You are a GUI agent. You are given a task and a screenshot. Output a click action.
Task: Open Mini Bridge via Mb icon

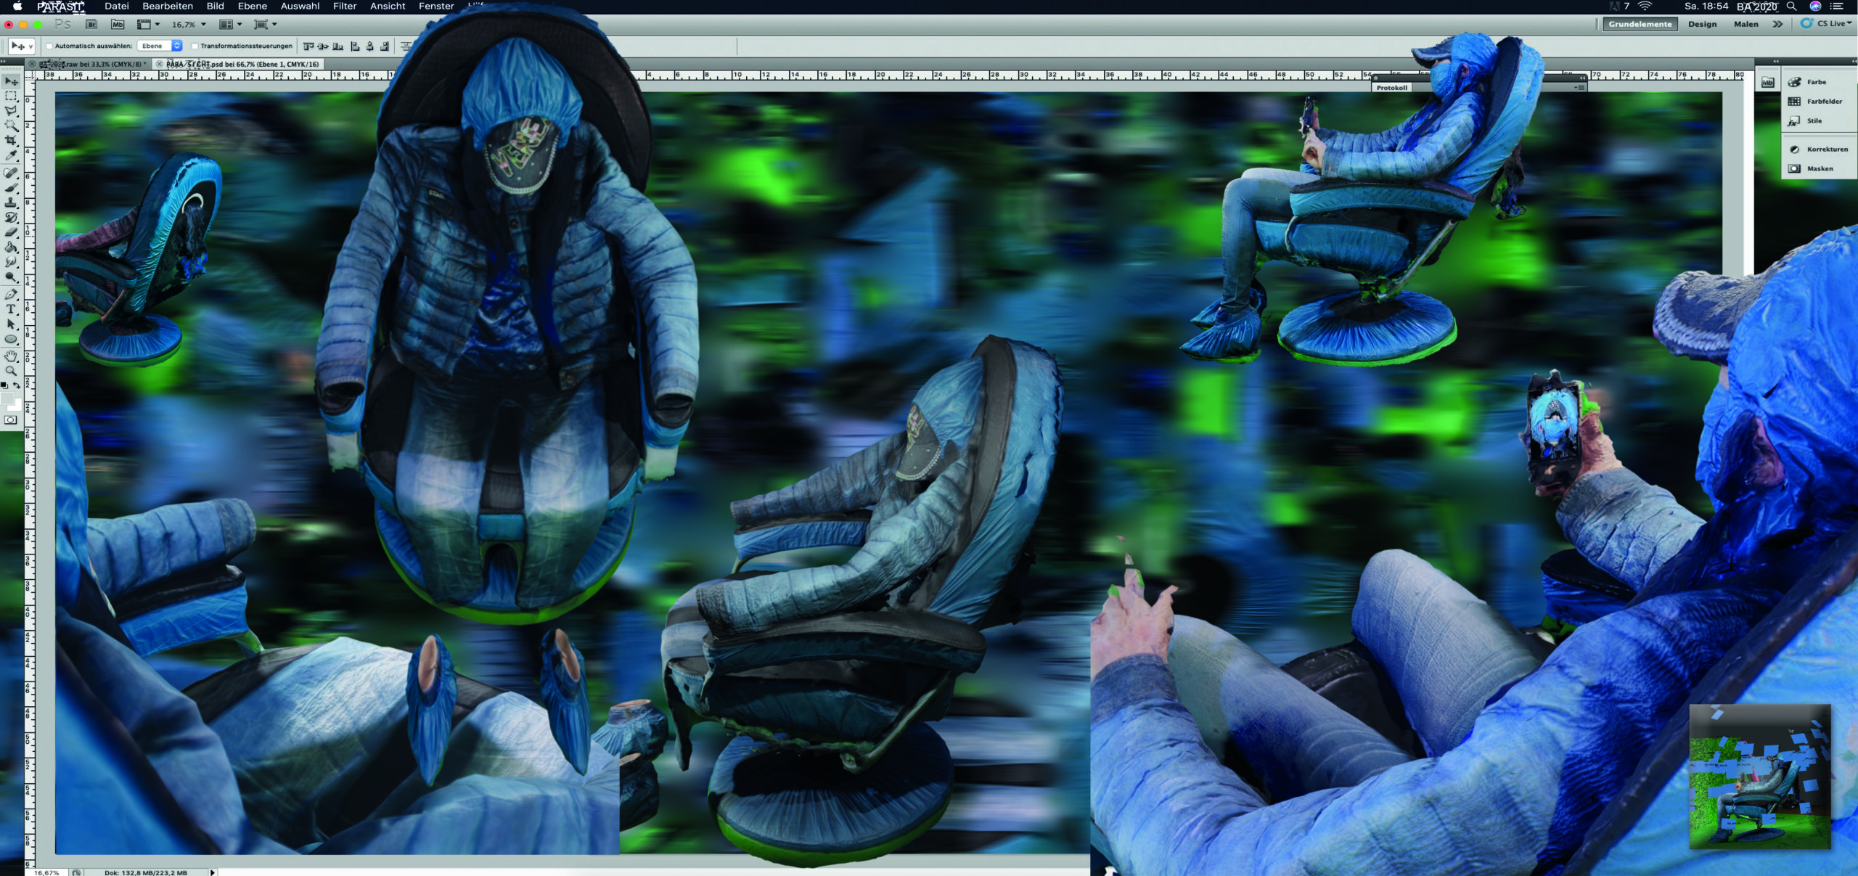[x=118, y=25]
